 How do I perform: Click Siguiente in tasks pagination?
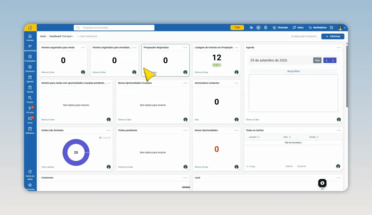[301, 166]
